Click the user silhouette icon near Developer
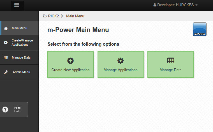213x132 pixels. tap(155, 5)
